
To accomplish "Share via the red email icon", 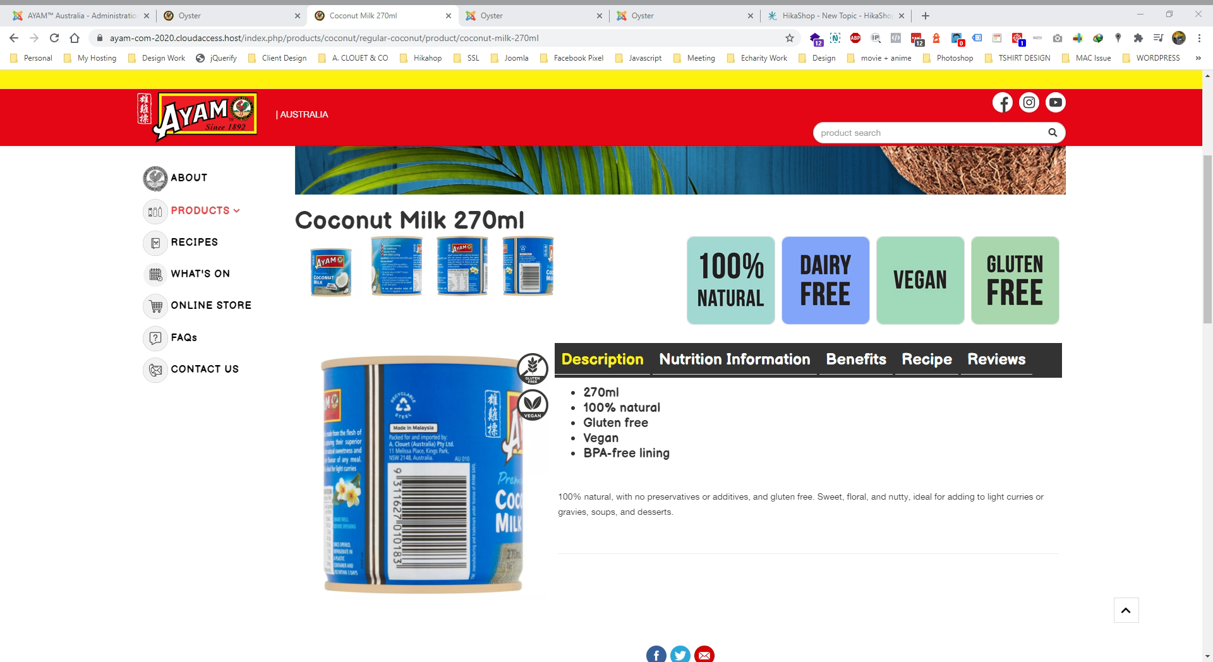I will click(704, 654).
